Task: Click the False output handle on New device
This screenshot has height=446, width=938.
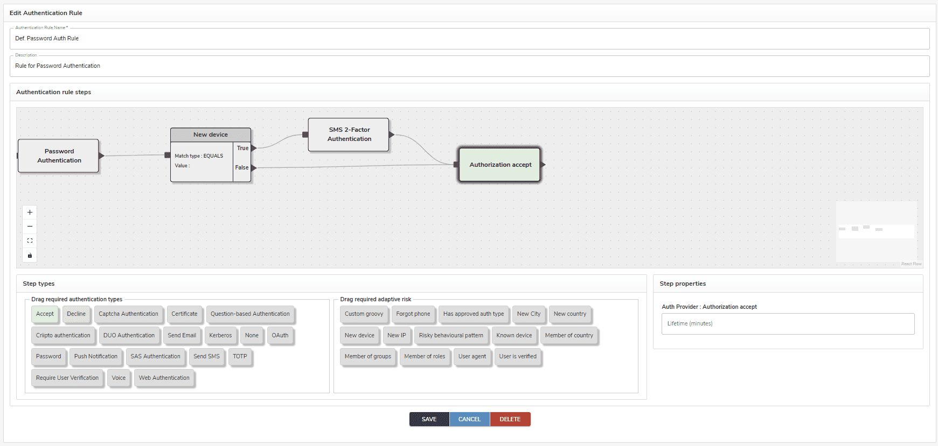Action: coord(254,168)
